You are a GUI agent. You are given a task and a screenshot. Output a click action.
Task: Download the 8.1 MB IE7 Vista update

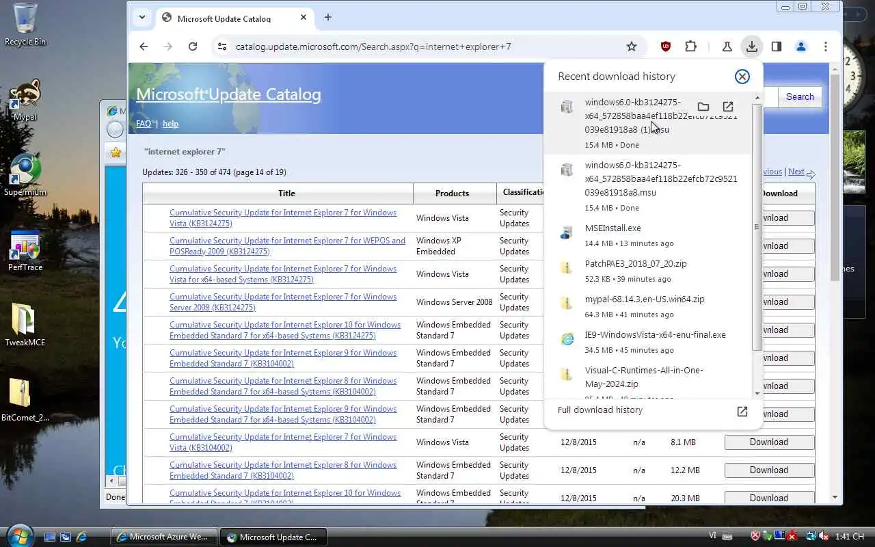click(769, 442)
